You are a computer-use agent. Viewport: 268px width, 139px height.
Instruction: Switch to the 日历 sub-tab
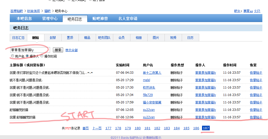tap(190, 38)
